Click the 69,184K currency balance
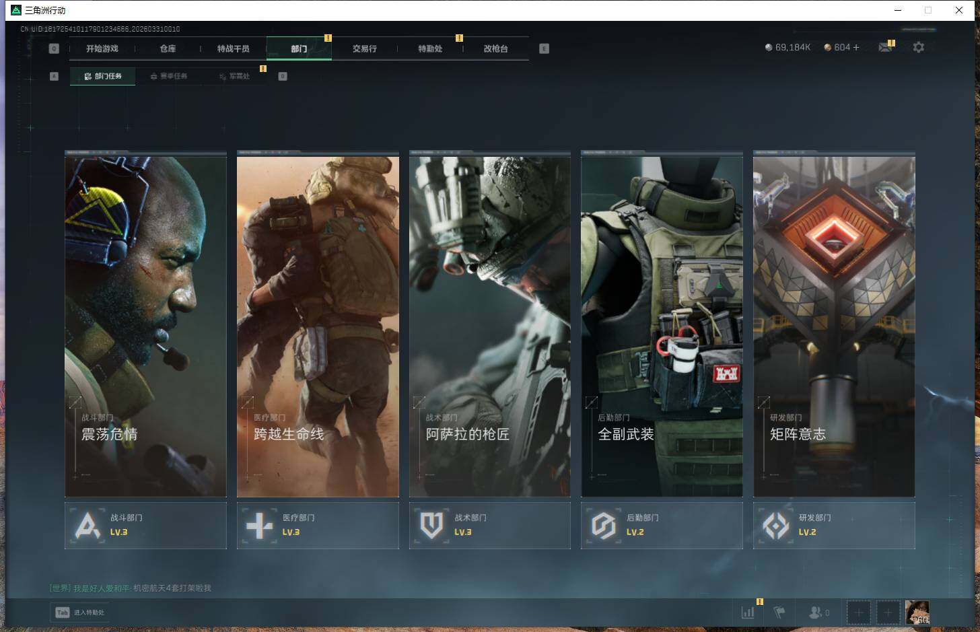This screenshot has width=980, height=632. [x=788, y=47]
